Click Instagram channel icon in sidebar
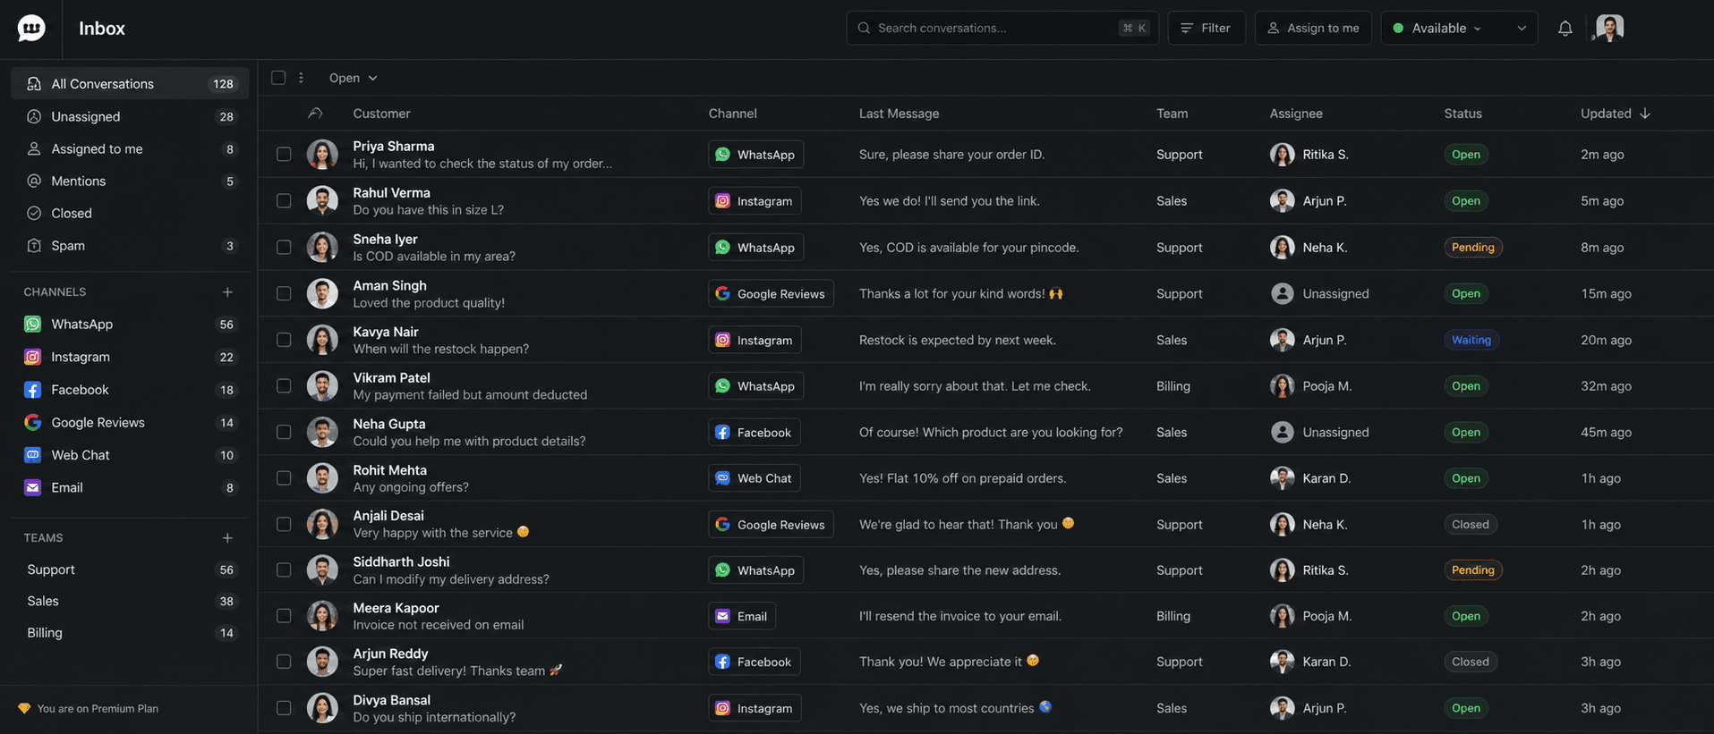 (33, 357)
